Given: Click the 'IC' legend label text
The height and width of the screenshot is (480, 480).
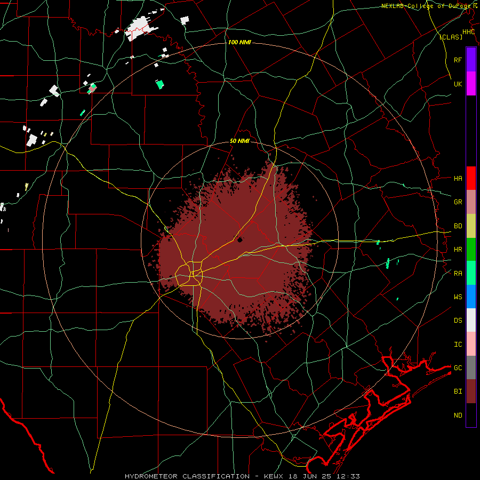Looking at the screenshot, I should click(x=458, y=345).
